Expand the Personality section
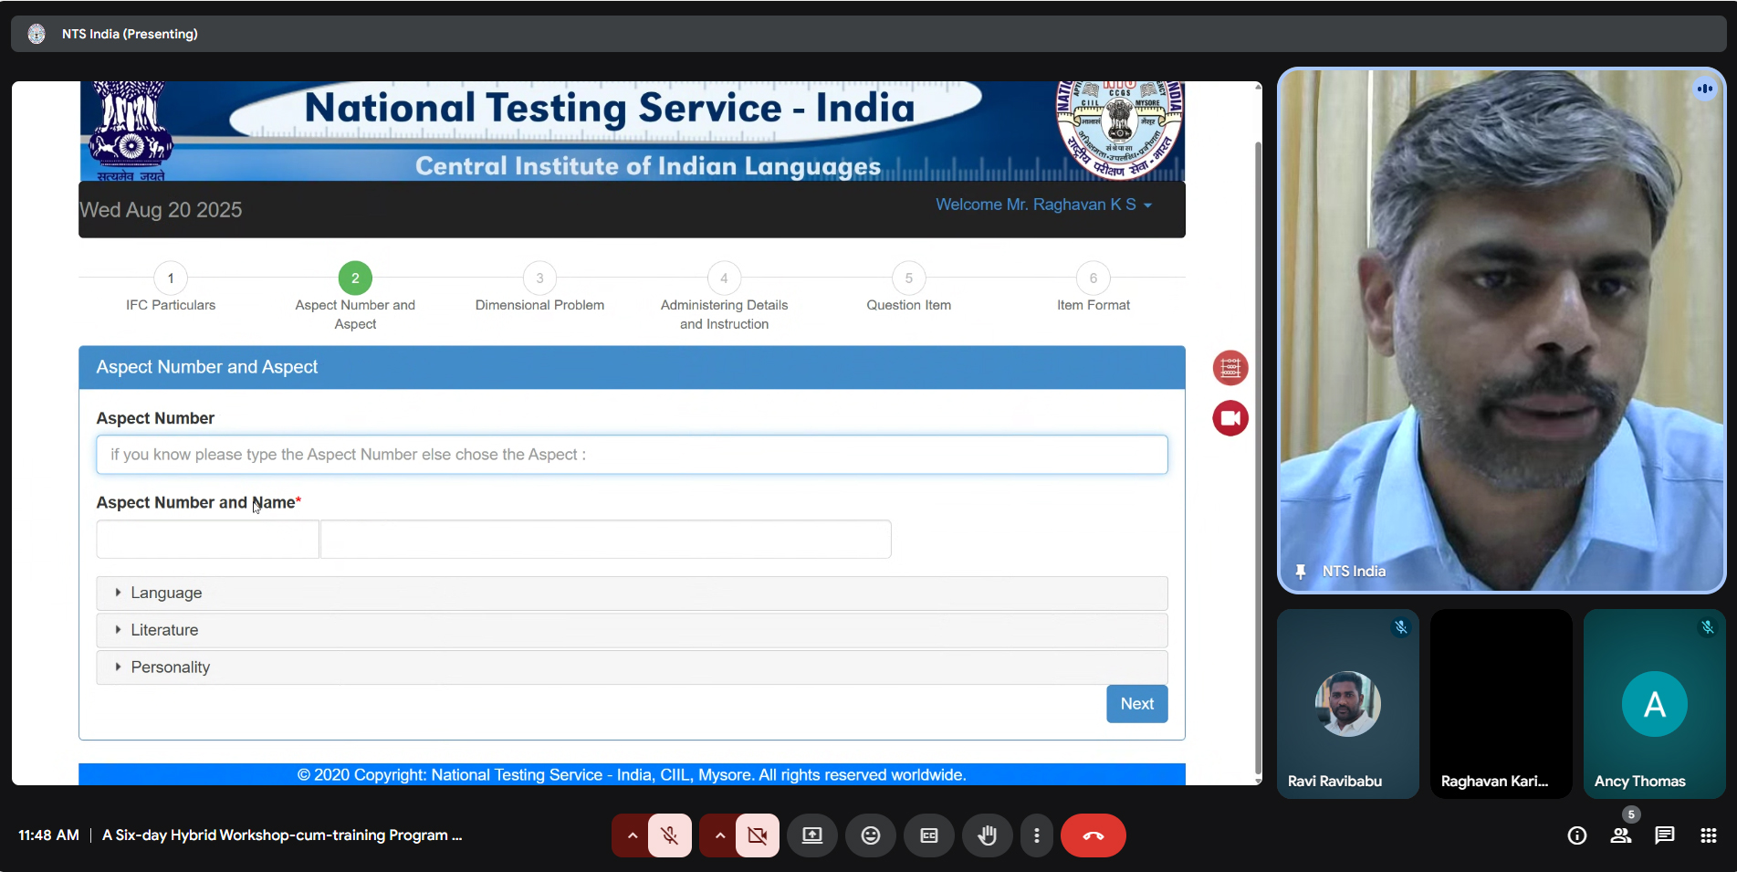 [x=632, y=667]
